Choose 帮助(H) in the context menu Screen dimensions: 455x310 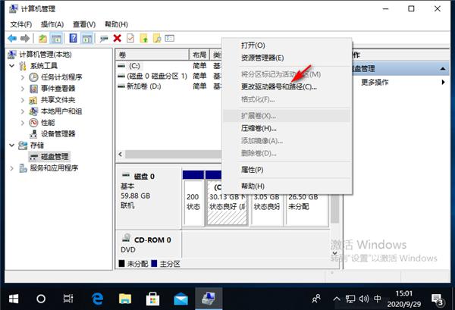point(253,186)
